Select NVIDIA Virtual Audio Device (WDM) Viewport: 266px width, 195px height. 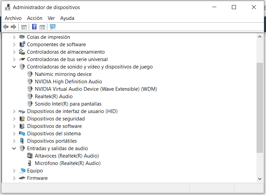click(96, 89)
